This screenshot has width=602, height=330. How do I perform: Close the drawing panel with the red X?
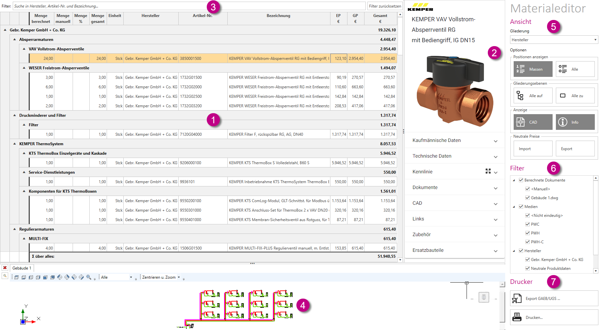(x=5, y=268)
